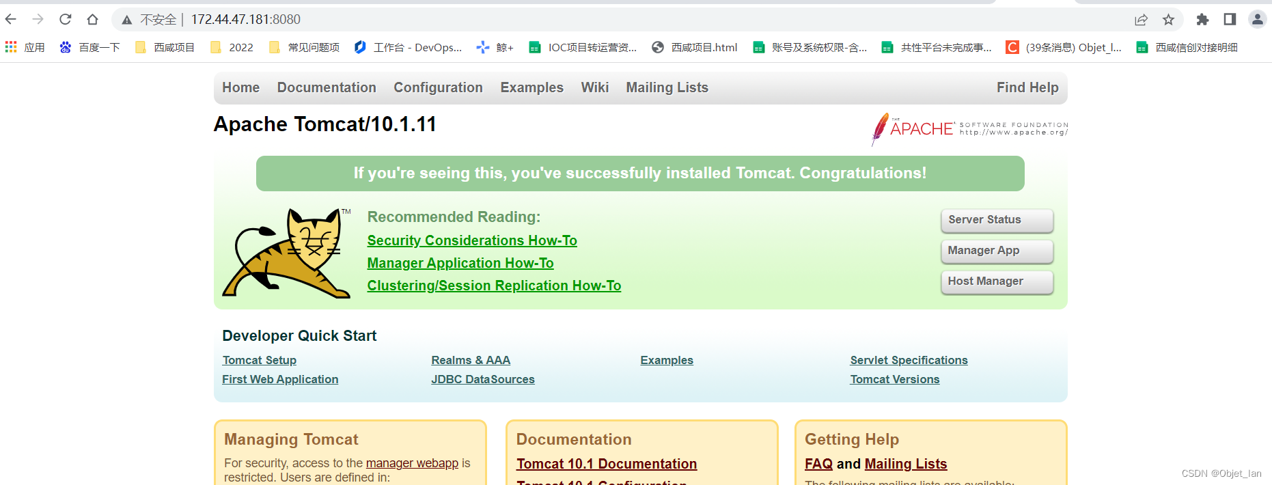This screenshot has height=485, width=1272.
Task: Go to Home in Tomcat nav bar
Action: 240,87
